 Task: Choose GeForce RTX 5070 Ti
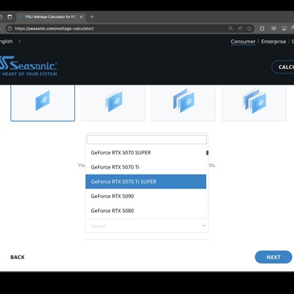click(146, 167)
